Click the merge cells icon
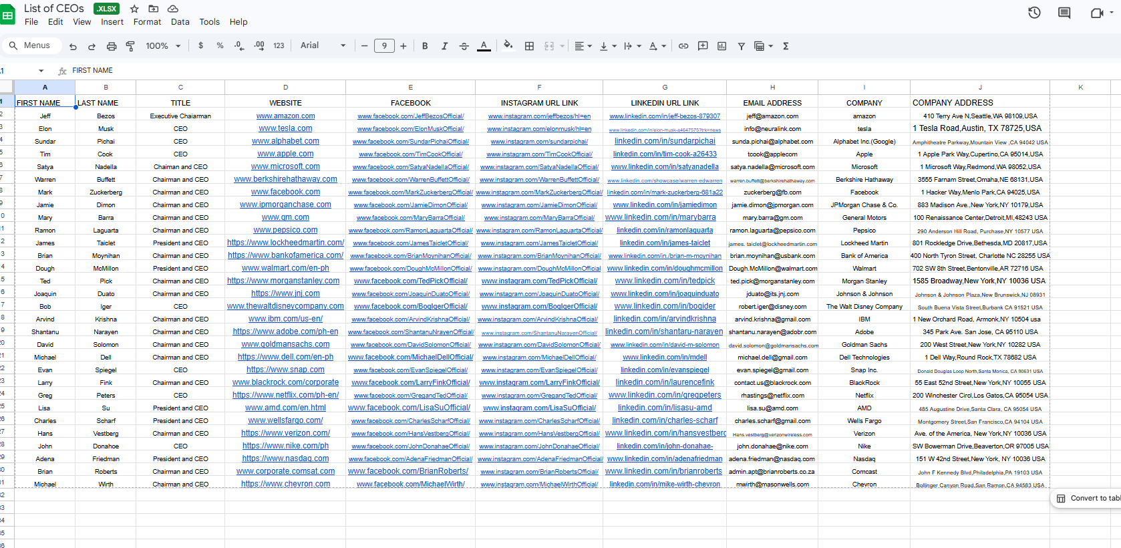 tap(549, 46)
